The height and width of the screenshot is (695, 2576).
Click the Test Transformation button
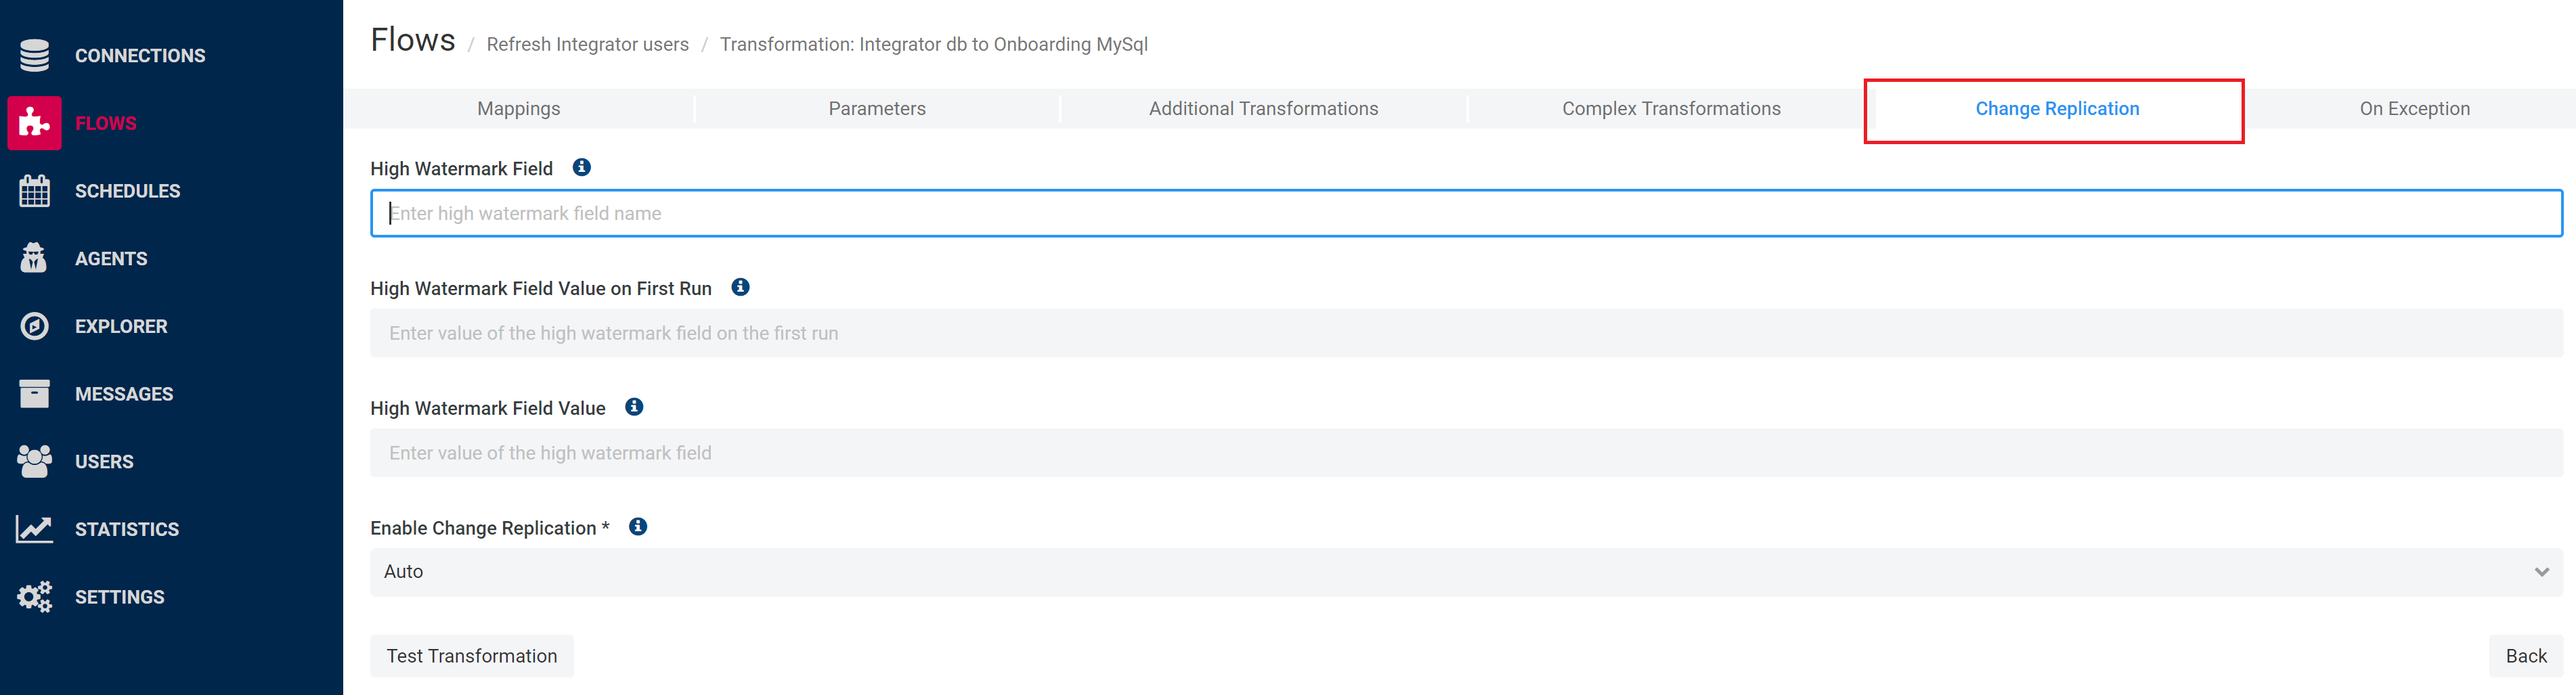[x=472, y=656]
